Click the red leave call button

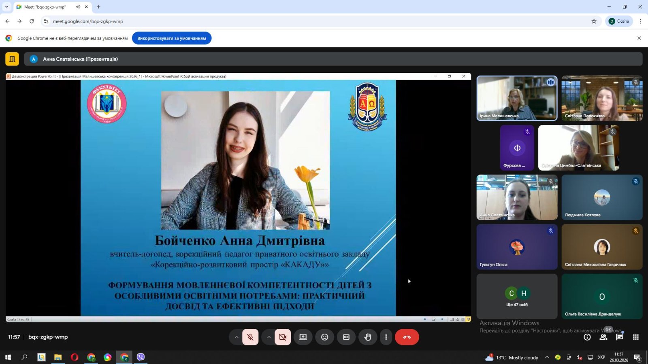(407, 337)
